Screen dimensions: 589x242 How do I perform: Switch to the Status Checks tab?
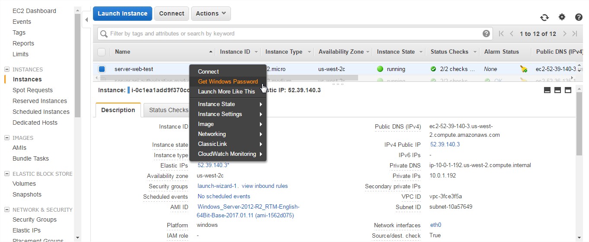click(168, 110)
